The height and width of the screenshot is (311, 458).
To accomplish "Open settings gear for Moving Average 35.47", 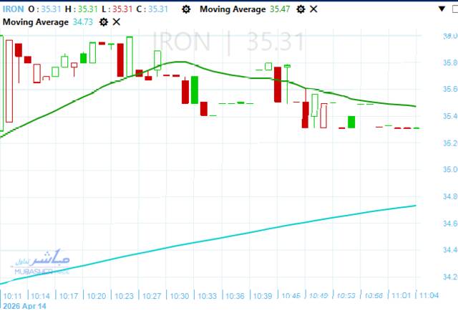I will (301, 9).
